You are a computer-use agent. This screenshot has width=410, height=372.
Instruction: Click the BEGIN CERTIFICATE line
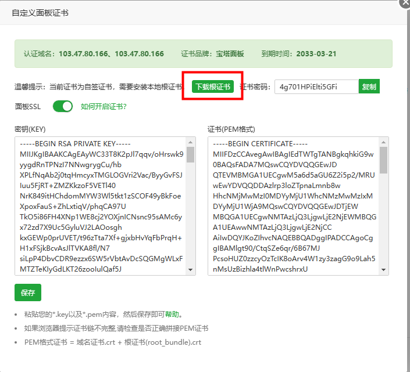tap(260, 144)
